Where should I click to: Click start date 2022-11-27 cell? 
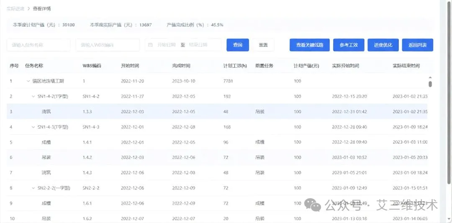132,96
